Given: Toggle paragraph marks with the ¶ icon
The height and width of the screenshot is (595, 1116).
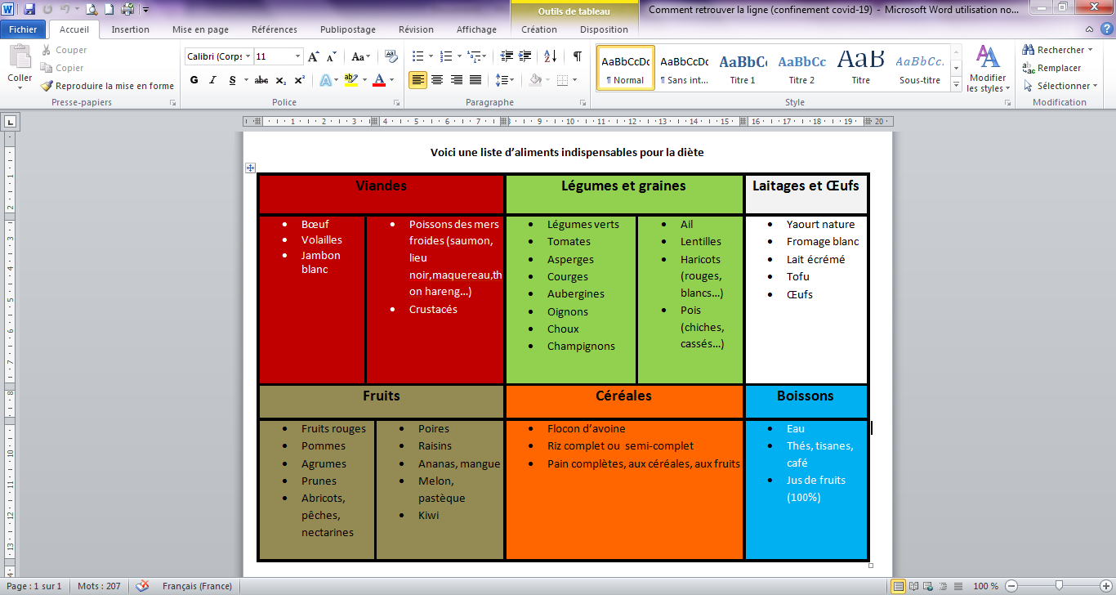Looking at the screenshot, I should pos(577,56).
